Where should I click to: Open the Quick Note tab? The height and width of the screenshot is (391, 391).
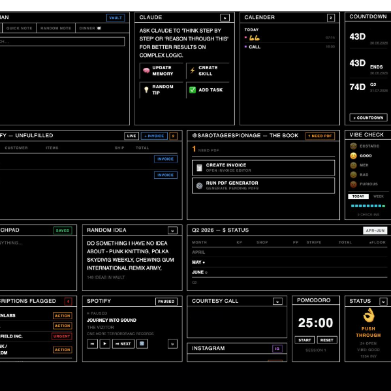tap(19, 28)
